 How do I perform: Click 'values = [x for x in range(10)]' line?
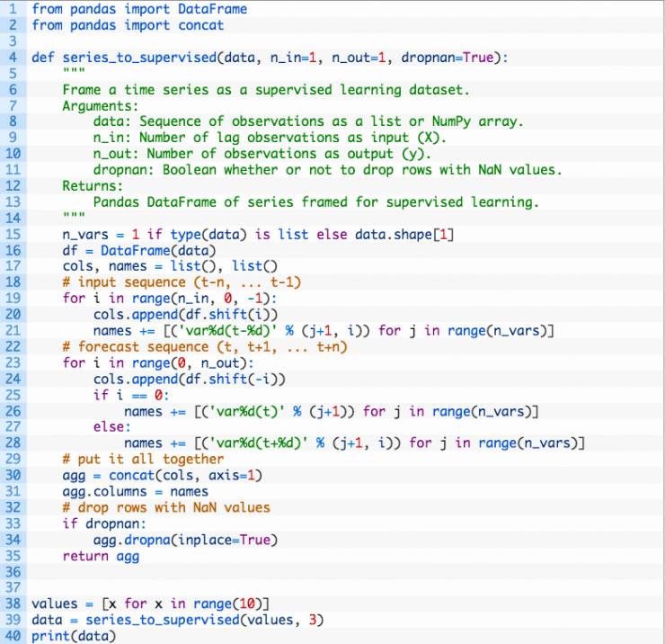click(x=151, y=604)
